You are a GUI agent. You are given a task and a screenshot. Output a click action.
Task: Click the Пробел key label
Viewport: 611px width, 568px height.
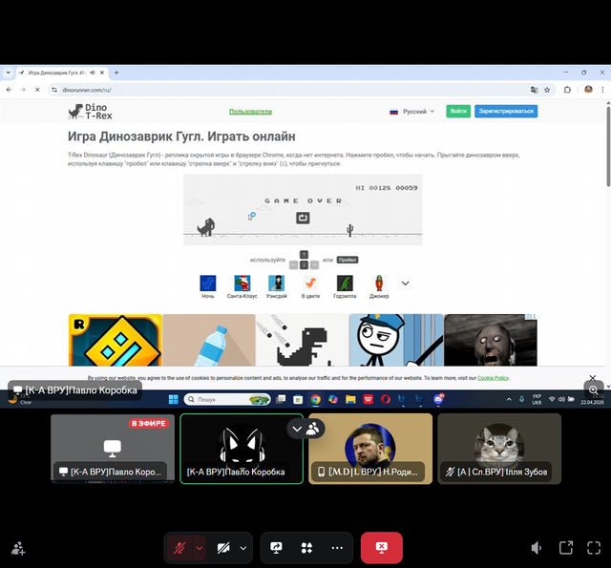[348, 260]
